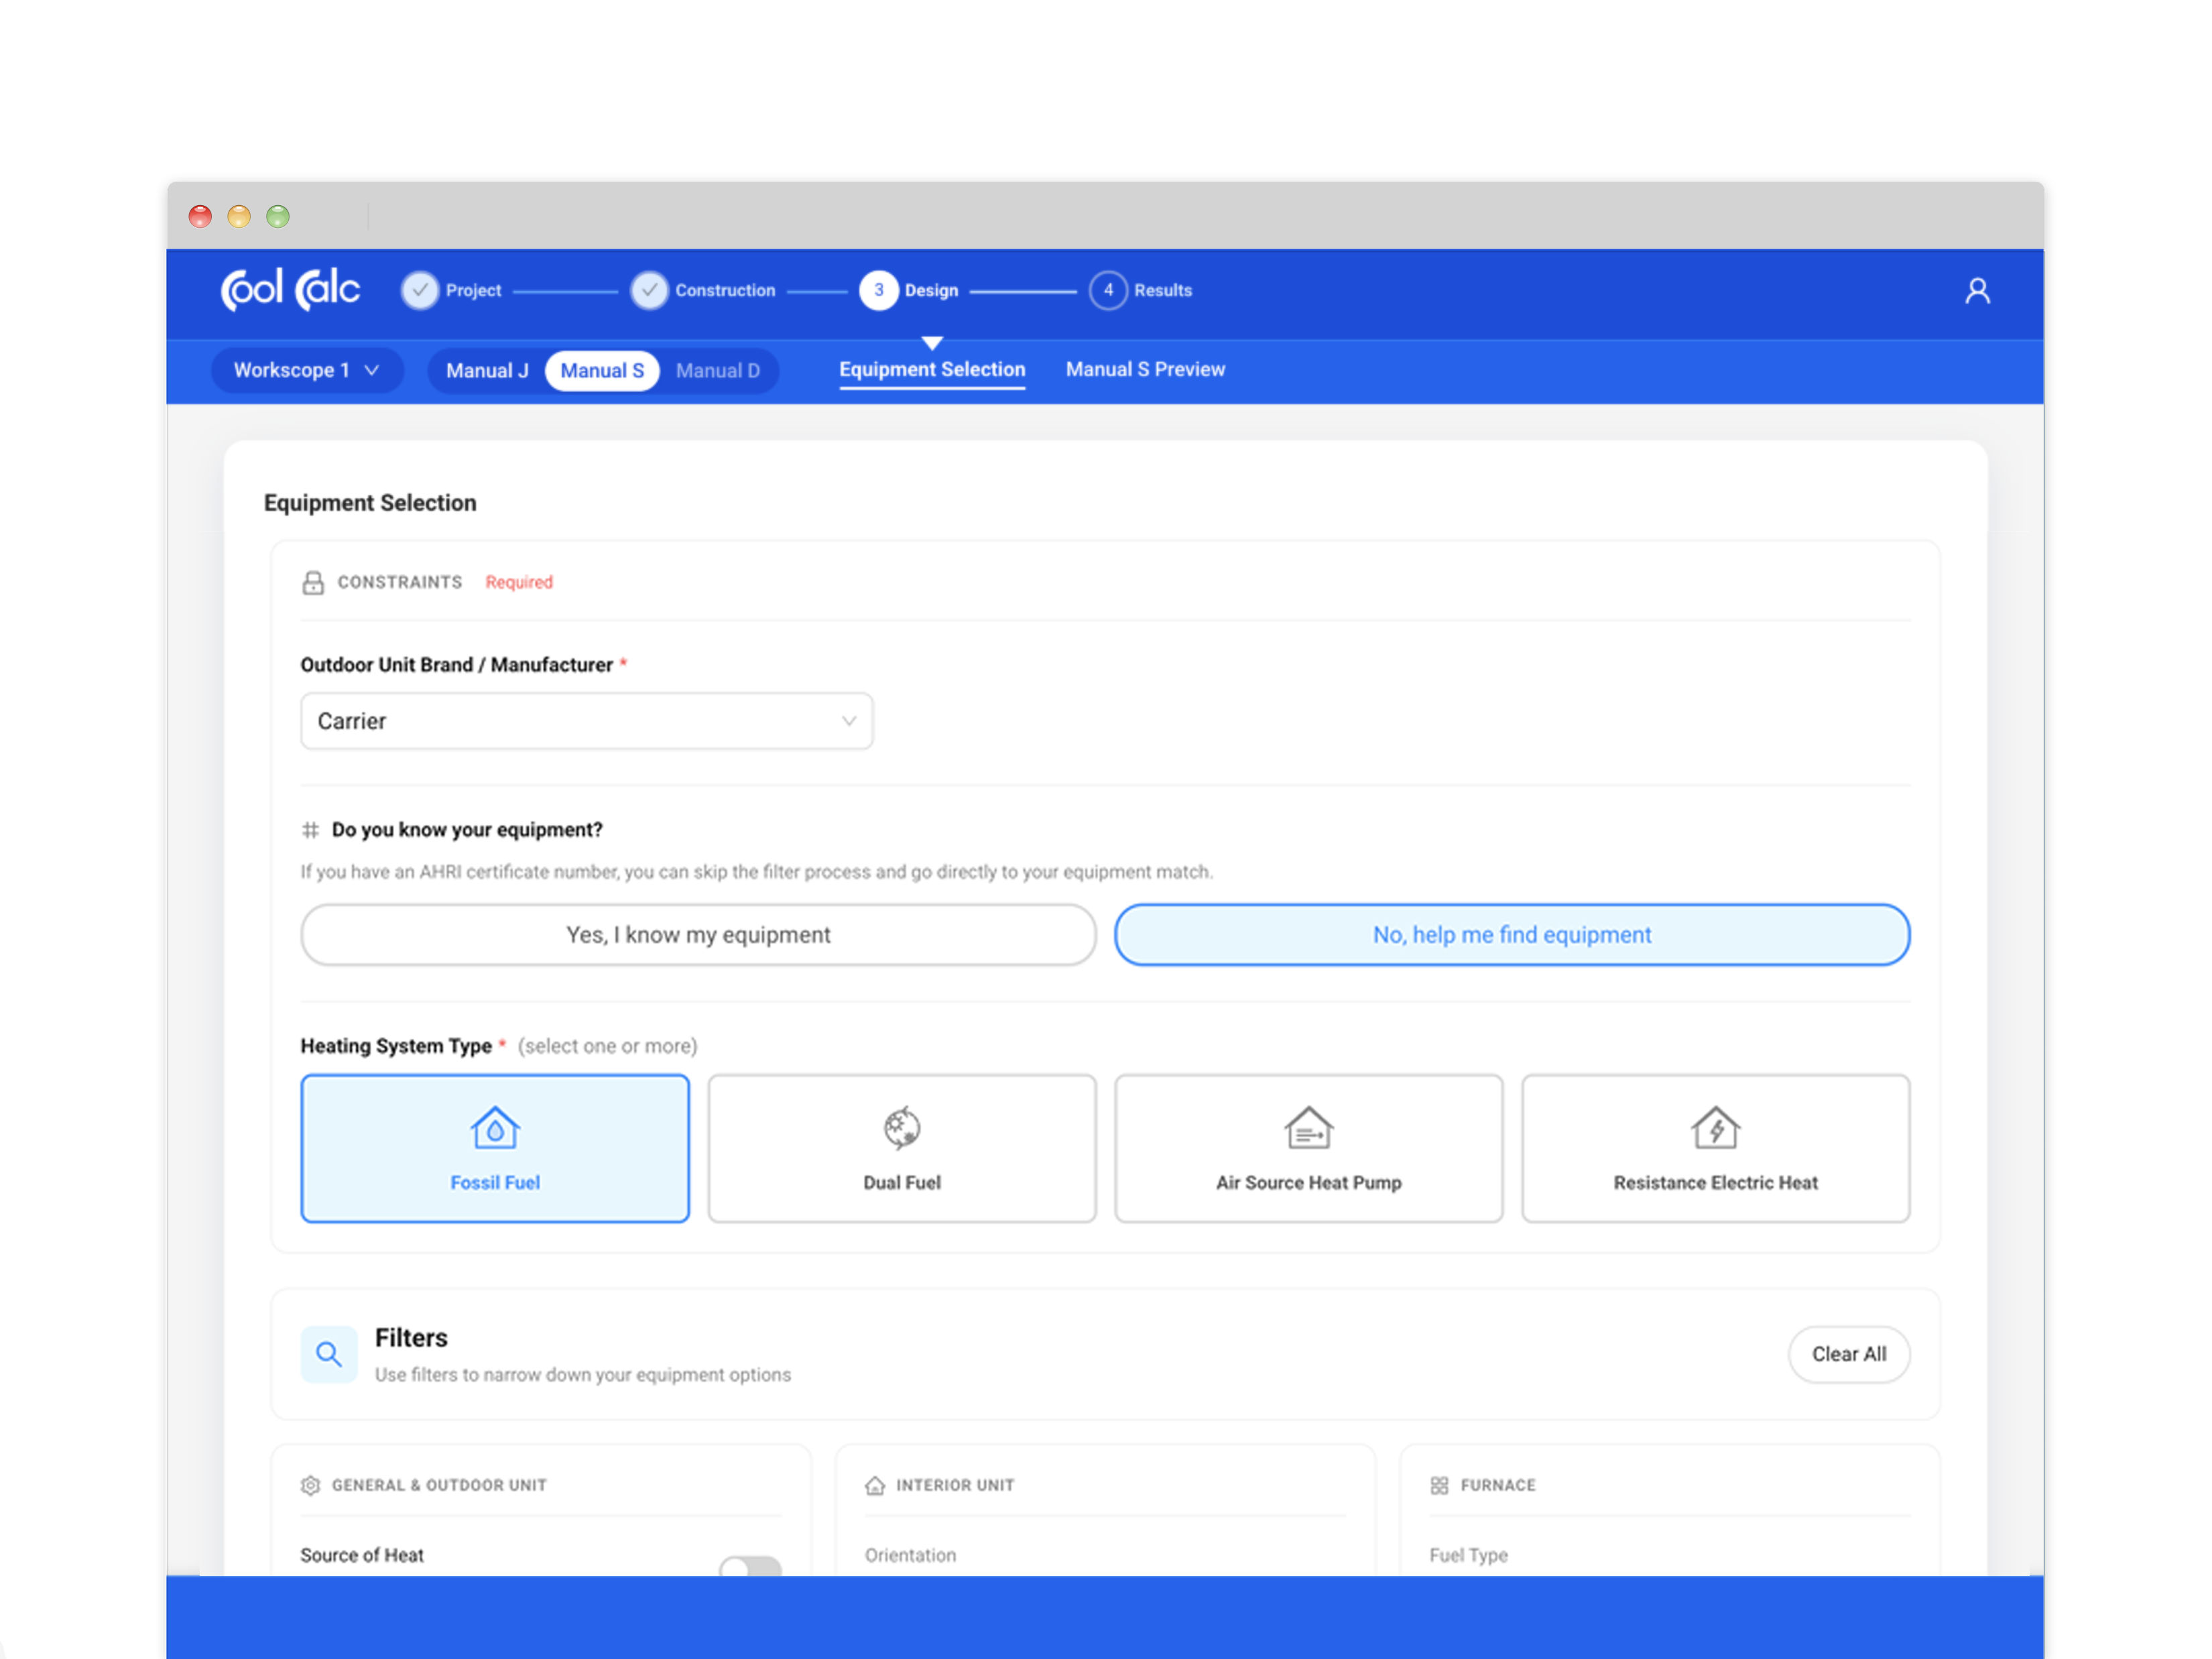
Task: Click the Cool Calc logo
Action: (x=290, y=290)
